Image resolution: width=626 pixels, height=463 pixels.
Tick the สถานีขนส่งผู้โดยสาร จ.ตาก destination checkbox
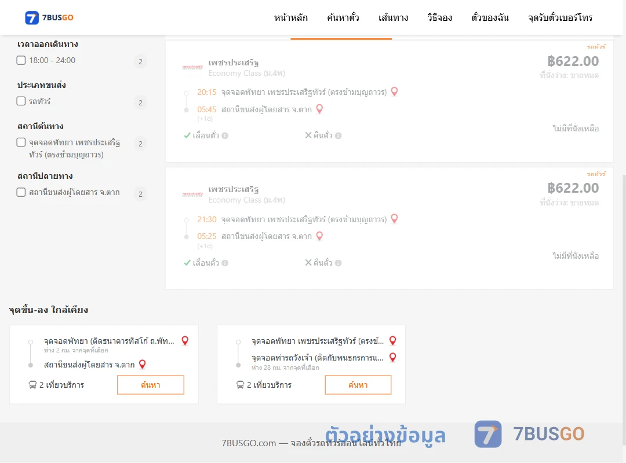21,192
